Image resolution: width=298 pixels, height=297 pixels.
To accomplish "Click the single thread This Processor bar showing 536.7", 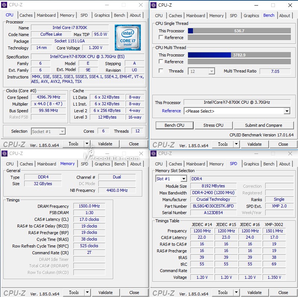I will click(x=239, y=31).
